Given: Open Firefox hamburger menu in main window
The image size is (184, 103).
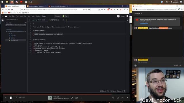Looking at the screenshot, I should point(128,9).
